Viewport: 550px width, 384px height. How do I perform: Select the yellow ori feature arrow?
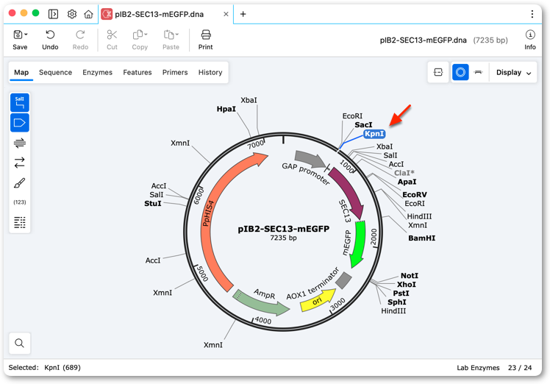318,301
